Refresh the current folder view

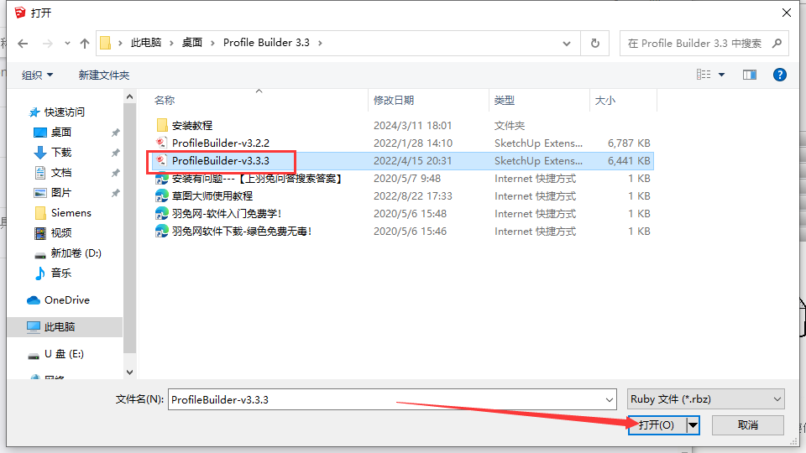[x=594, y=44]
